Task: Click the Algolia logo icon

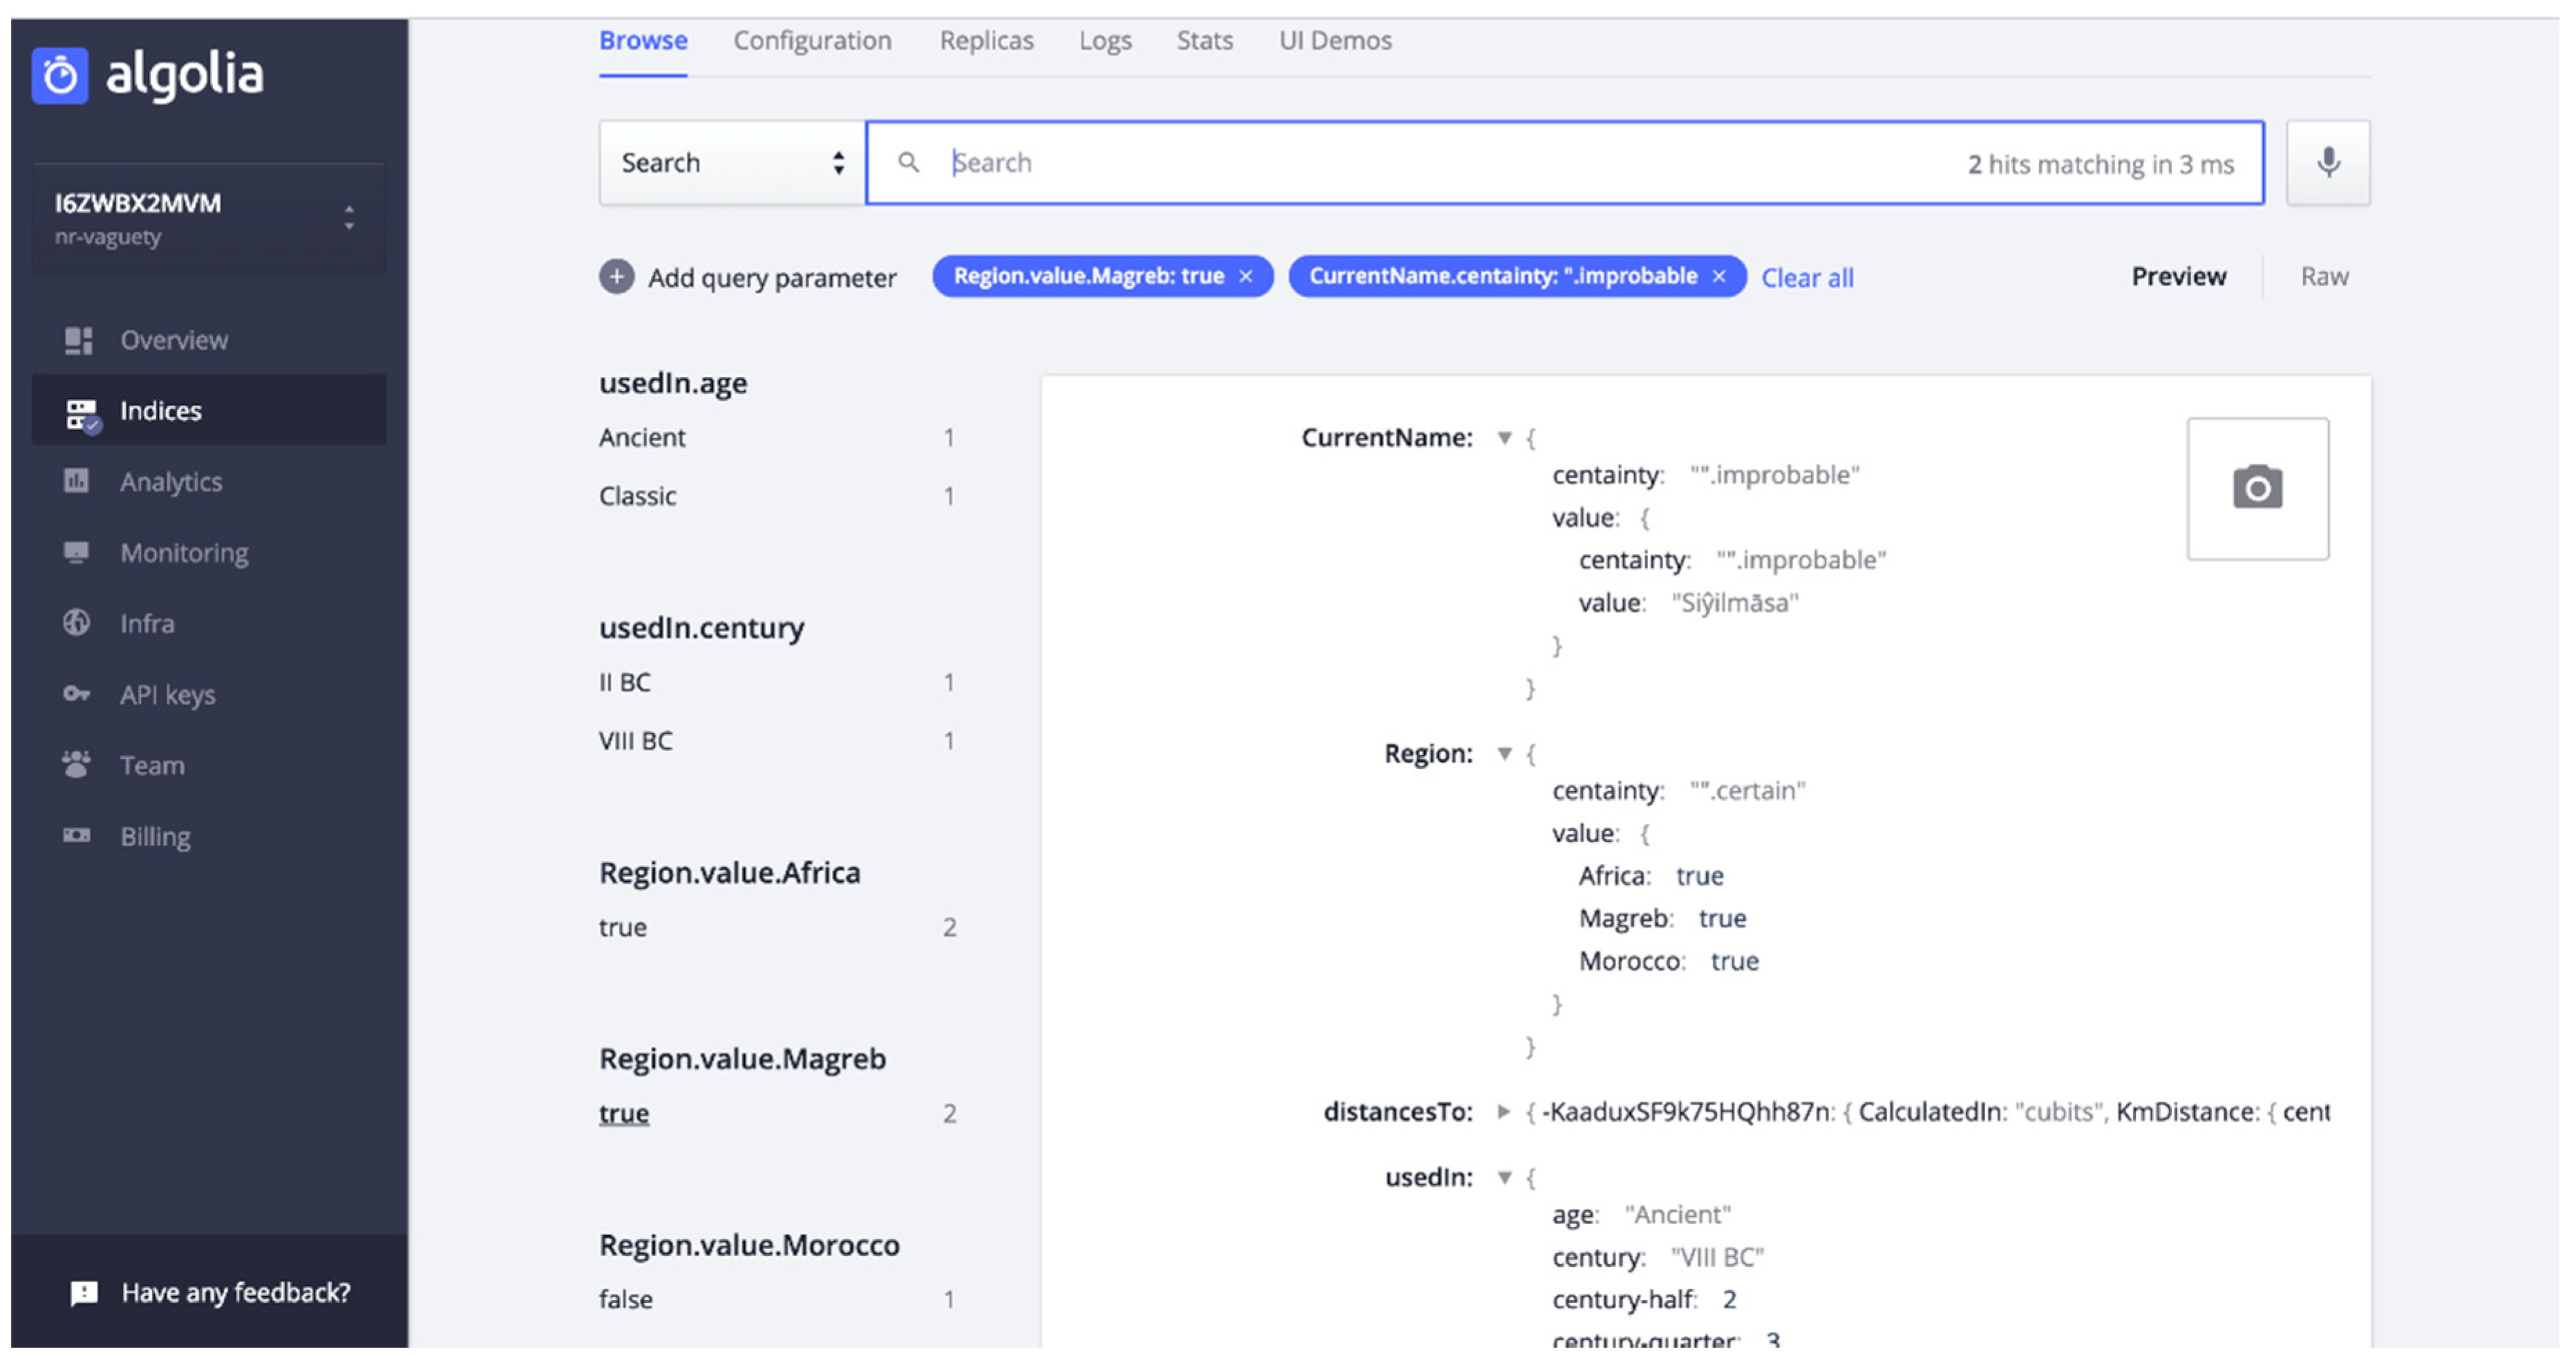Action: (60, 75)
